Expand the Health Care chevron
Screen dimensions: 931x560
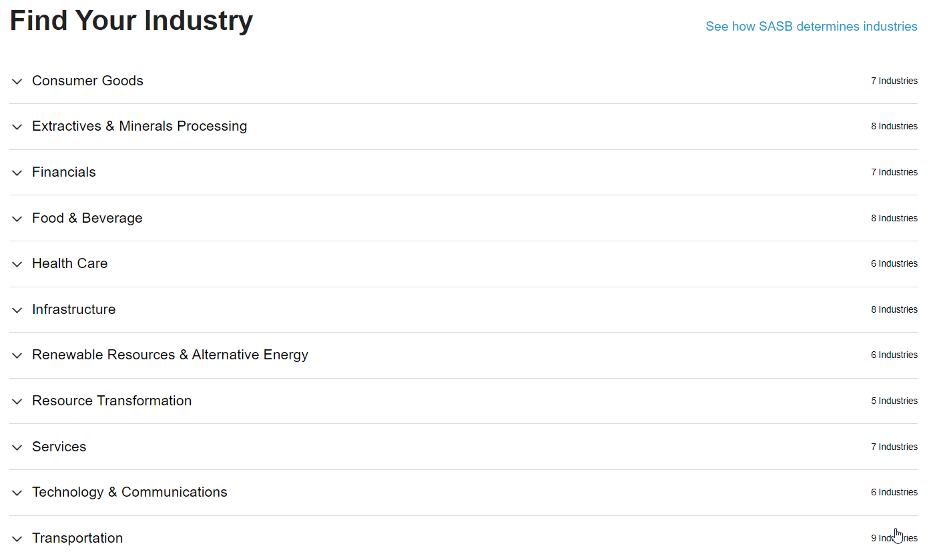click(17, 264)
